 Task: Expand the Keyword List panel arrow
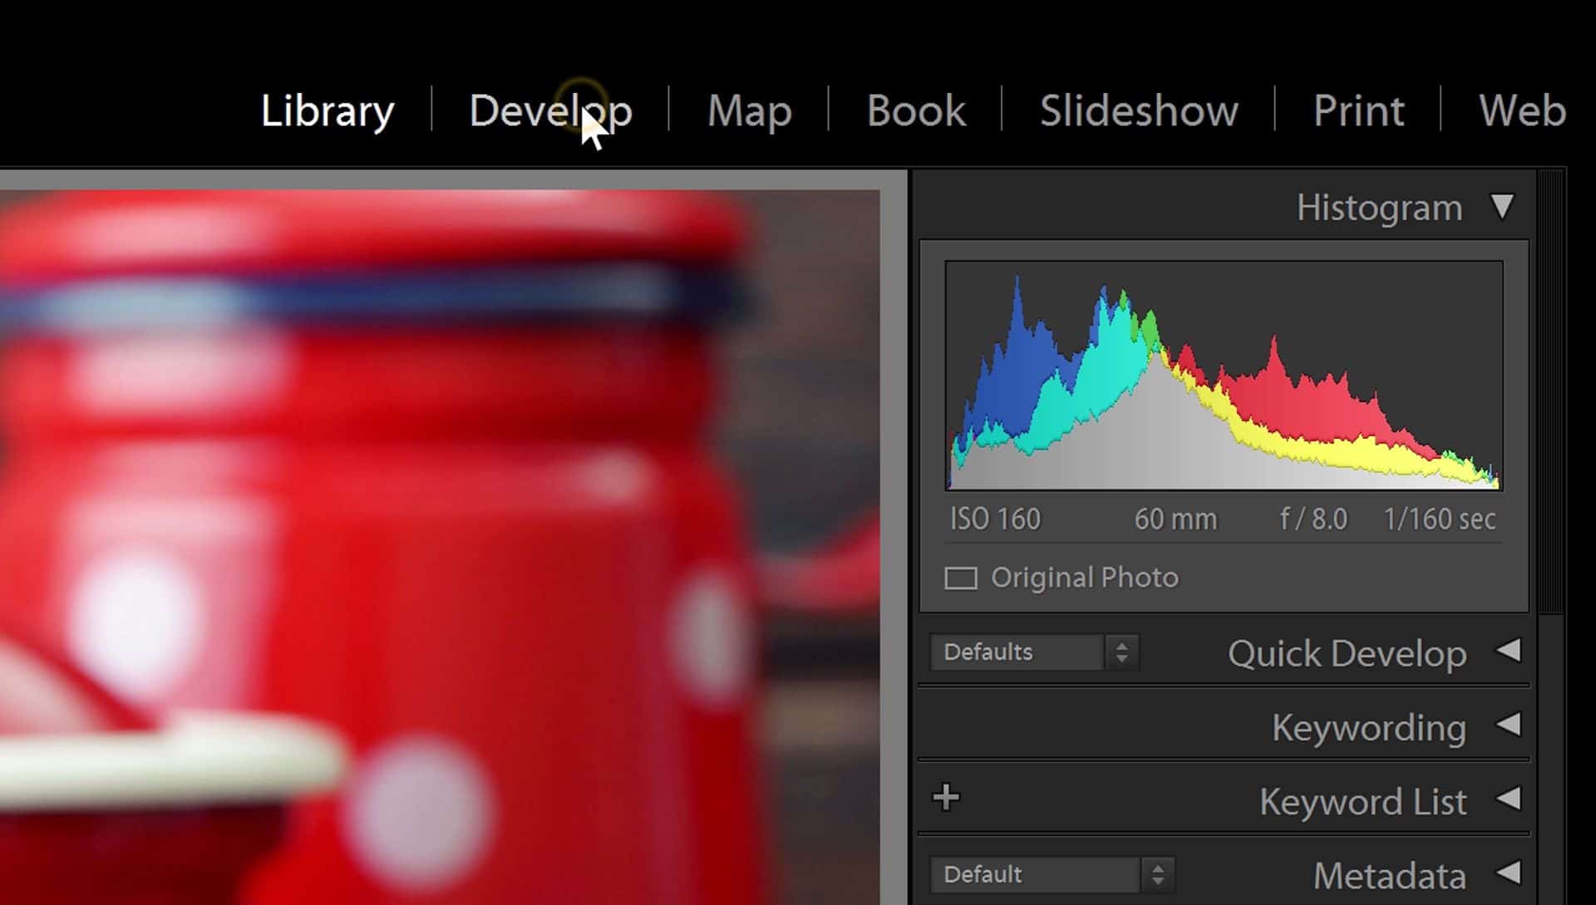pyautogui.click(x=1509, y=799)
